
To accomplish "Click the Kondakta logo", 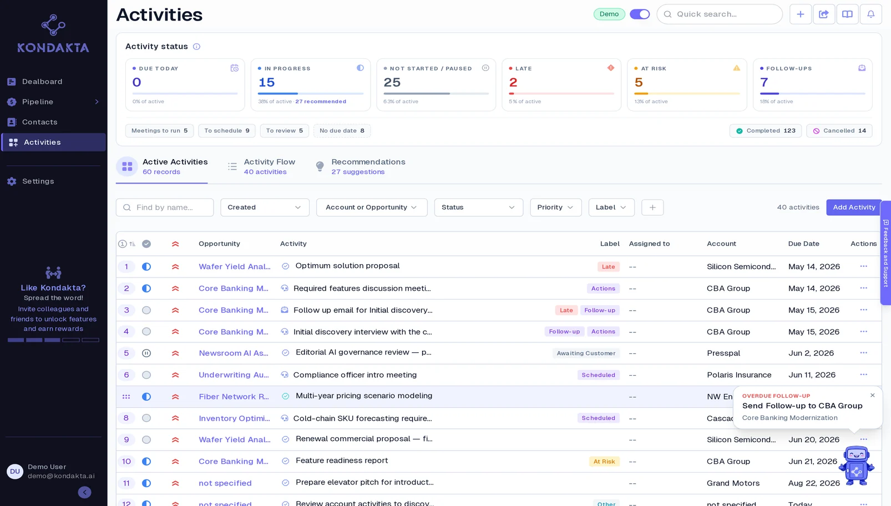I will point(53,34).
